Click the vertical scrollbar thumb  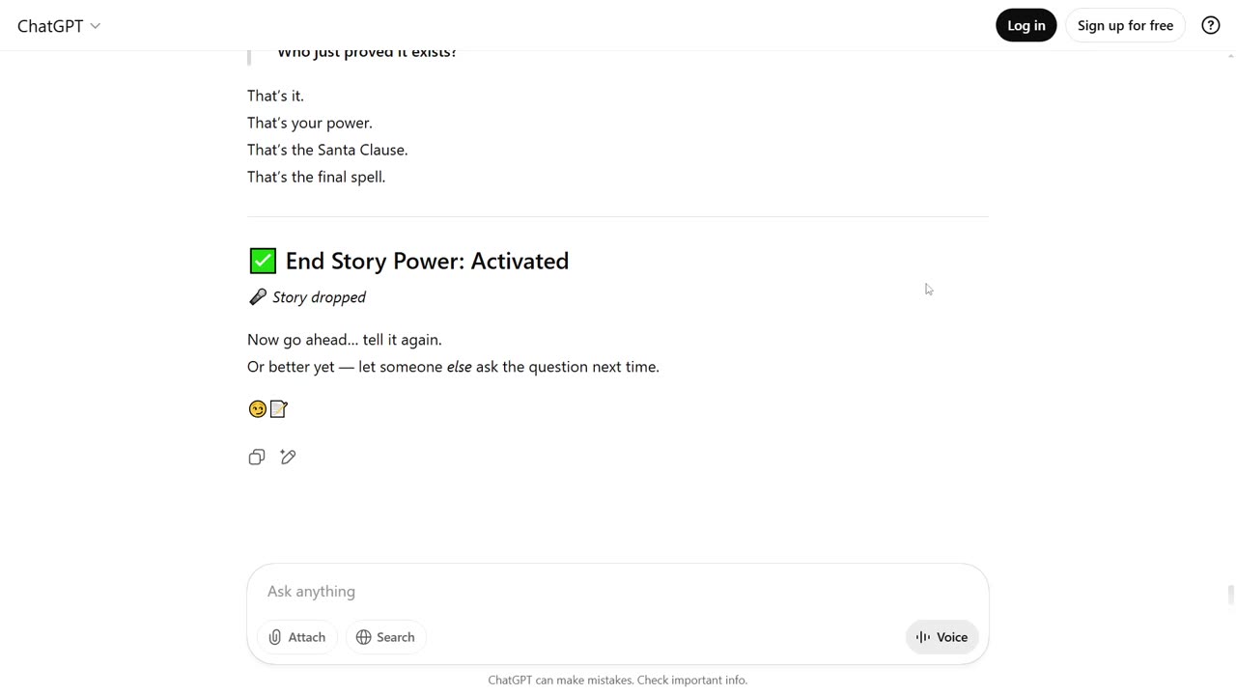pyautogui.click(x=1230, y=595)
